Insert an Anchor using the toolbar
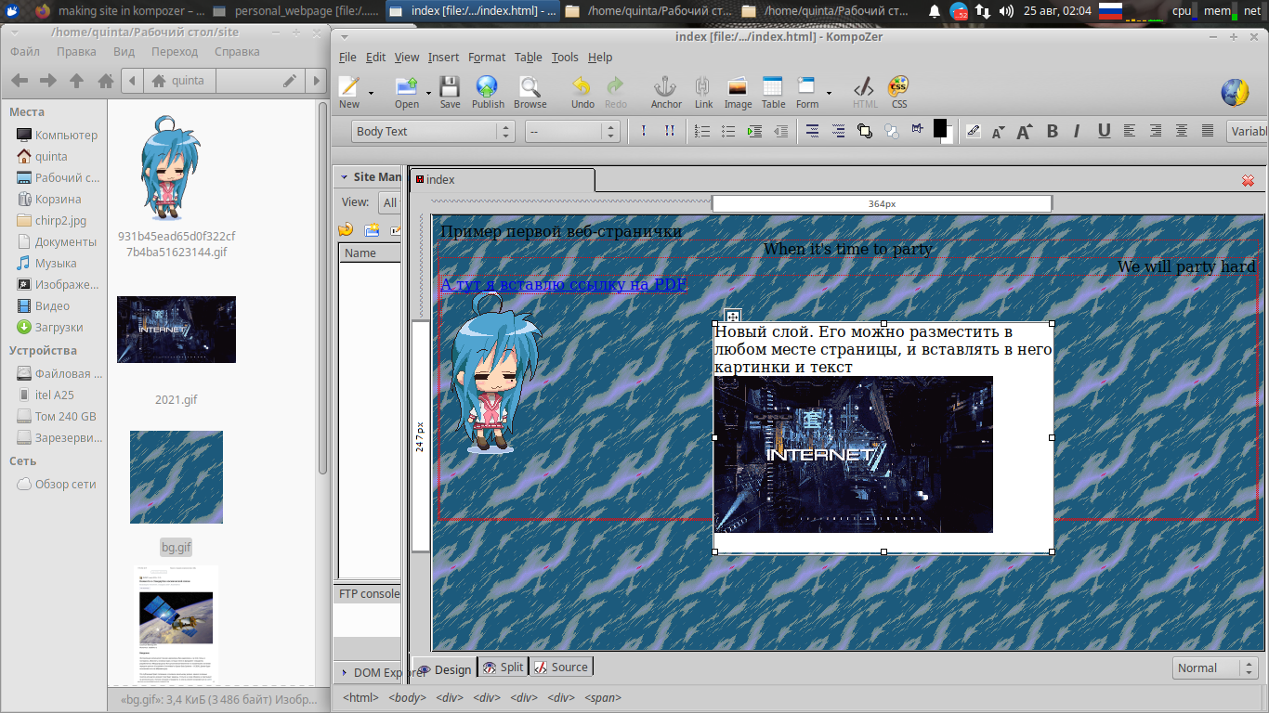Viewport: 1269px width, 713px height. click(x=665, y=92)
